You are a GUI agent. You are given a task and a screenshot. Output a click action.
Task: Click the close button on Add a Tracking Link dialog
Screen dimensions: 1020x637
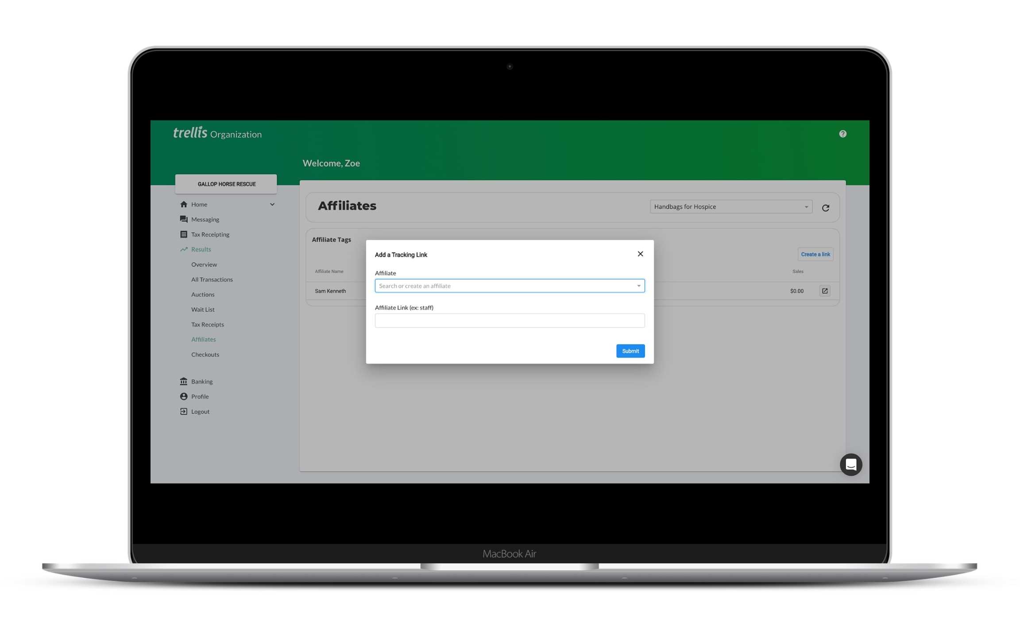640,254
